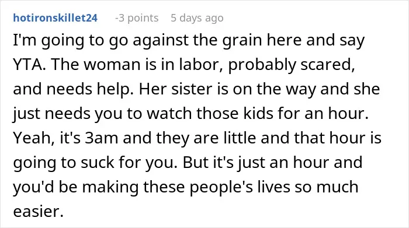Click the "-3 points" score label
Viewport: 409px width, 228px height.
[137, 18]
